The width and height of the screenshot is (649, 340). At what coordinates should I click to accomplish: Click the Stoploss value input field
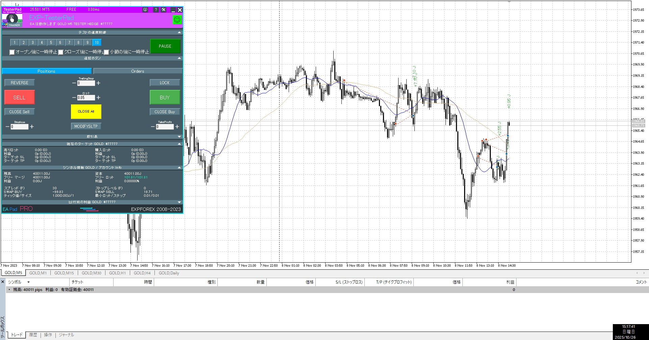20,127
